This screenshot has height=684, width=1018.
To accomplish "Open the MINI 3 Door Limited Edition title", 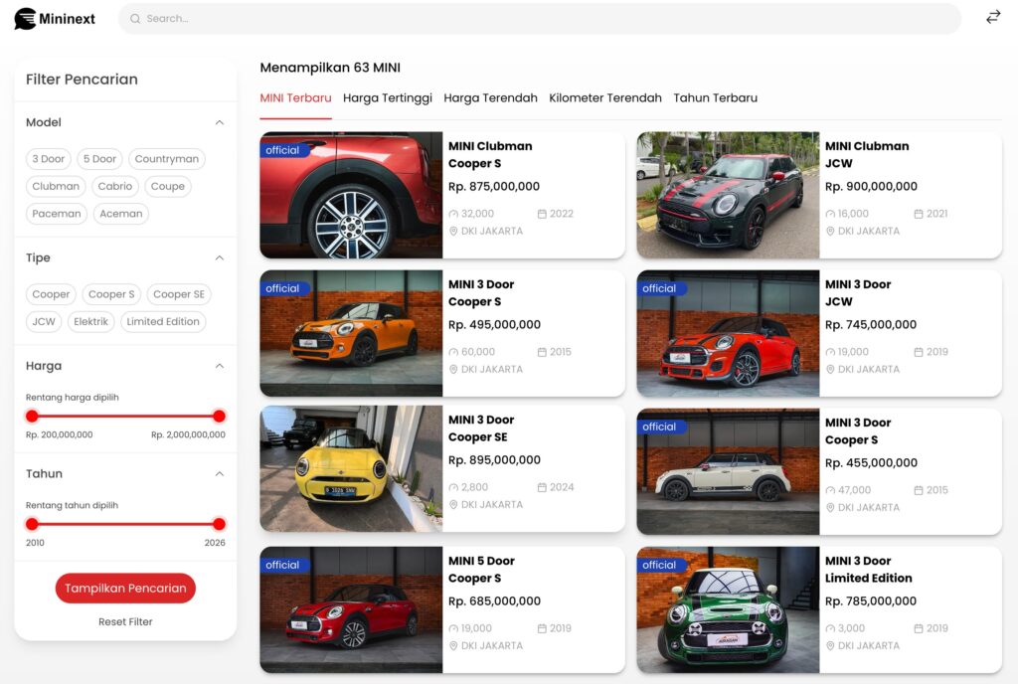I will (868, 569).
